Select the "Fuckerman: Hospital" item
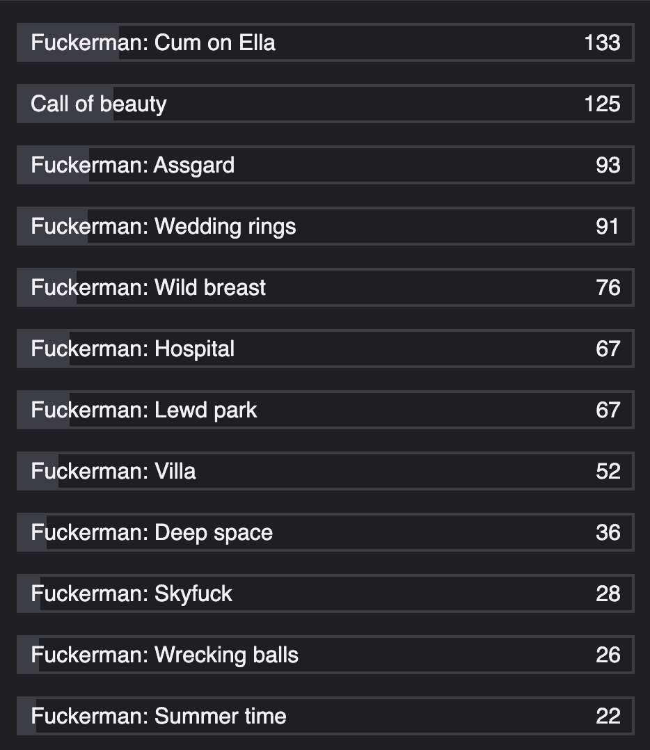Image resolution: width=650 pixels, height=750 pixels. click(133, 349)
